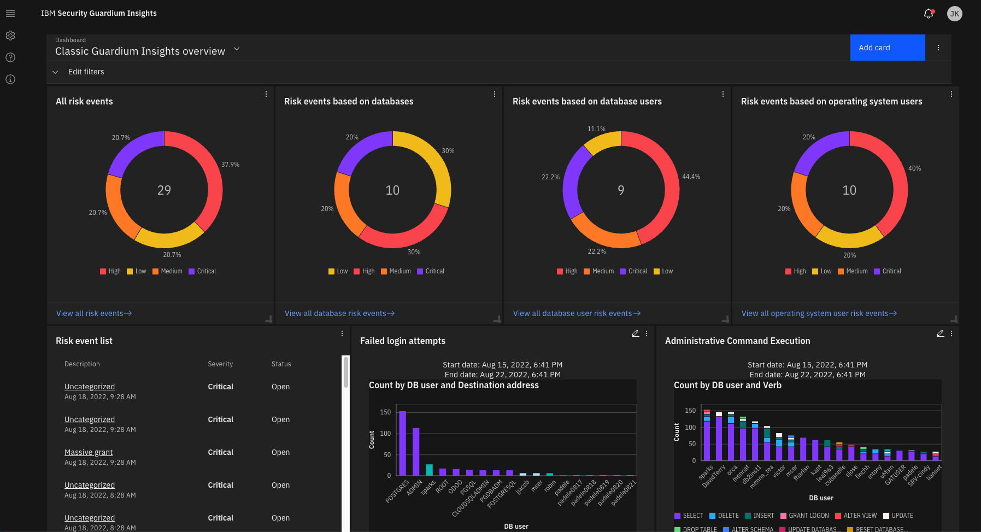981x532 pixels.
Task: Click the 44.4% label on database users donut
Action: tap(691, 177)
